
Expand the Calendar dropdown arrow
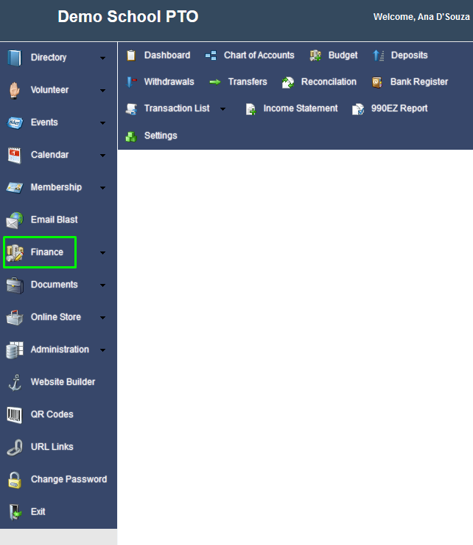click(102, 156)
